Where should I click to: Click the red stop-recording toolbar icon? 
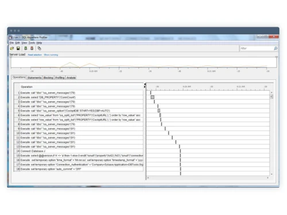(32, 48)
